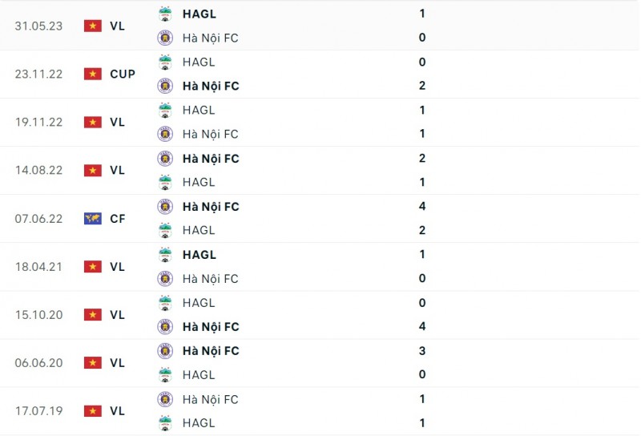This screenshot has width=641, height=436.
Task: Select Hà Nội FC in the 07.06.22 match
Action: click(210, 207)
